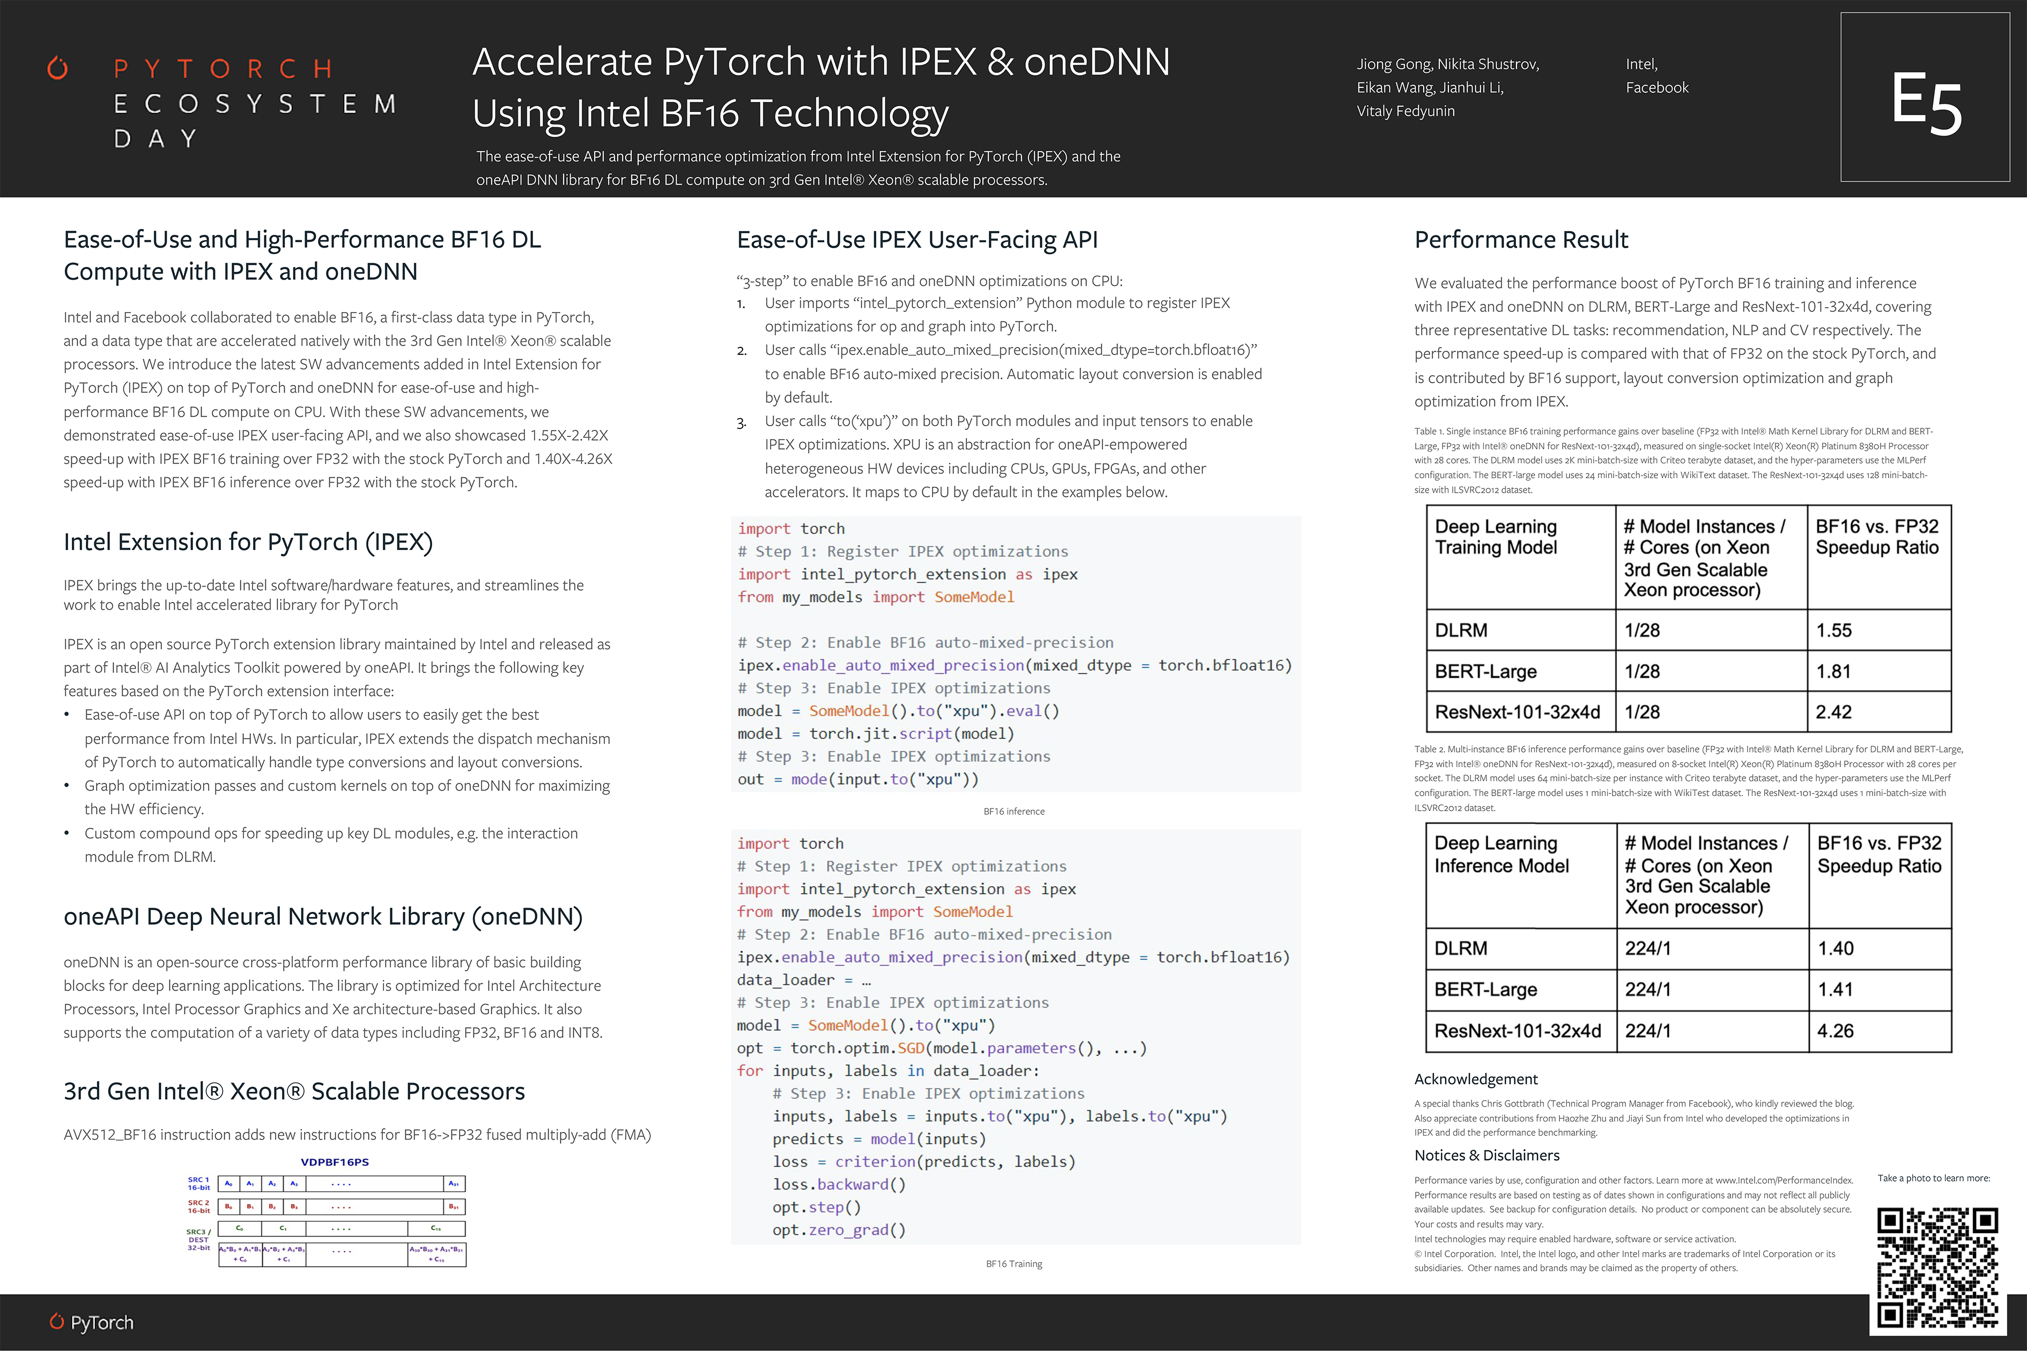Click the E5 poster number box
Screen dimensions: 2027x1351
coord(1925,98)
